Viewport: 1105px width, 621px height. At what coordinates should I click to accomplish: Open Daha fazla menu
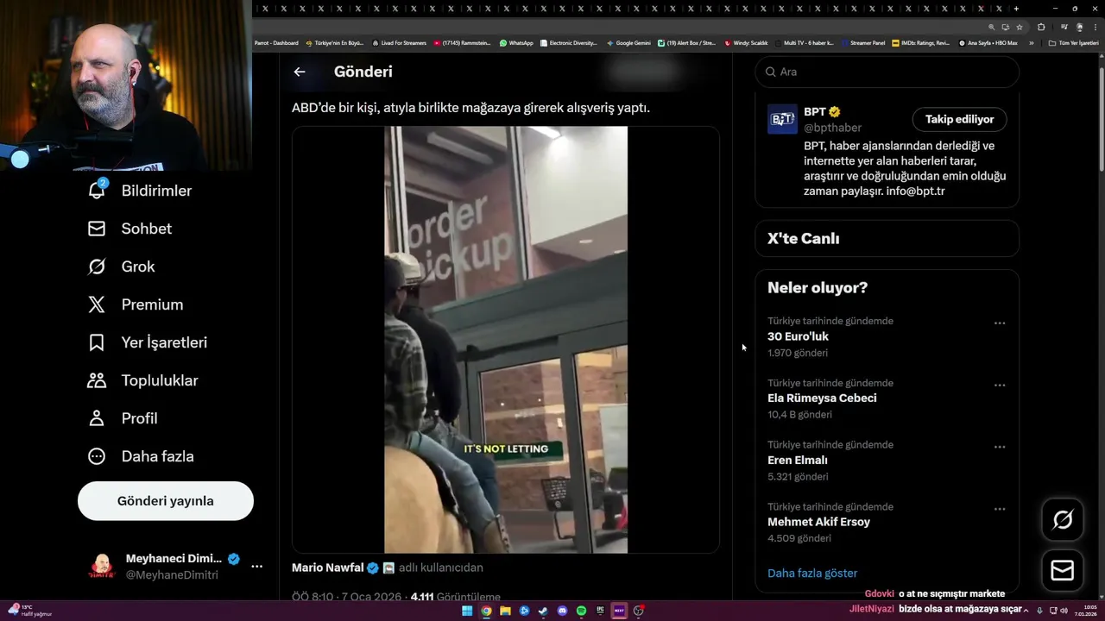[x=140, y=456]
